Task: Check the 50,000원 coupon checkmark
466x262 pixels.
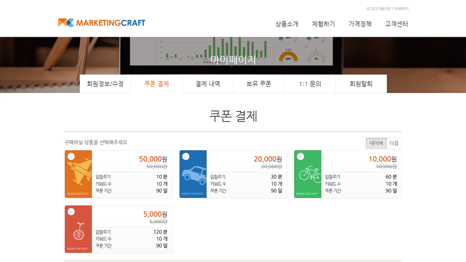Action: coord(71,157)
